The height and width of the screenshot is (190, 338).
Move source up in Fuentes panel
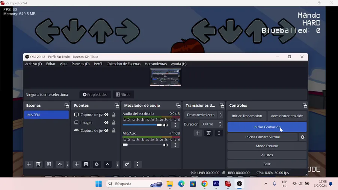click(x=107, y=164)
